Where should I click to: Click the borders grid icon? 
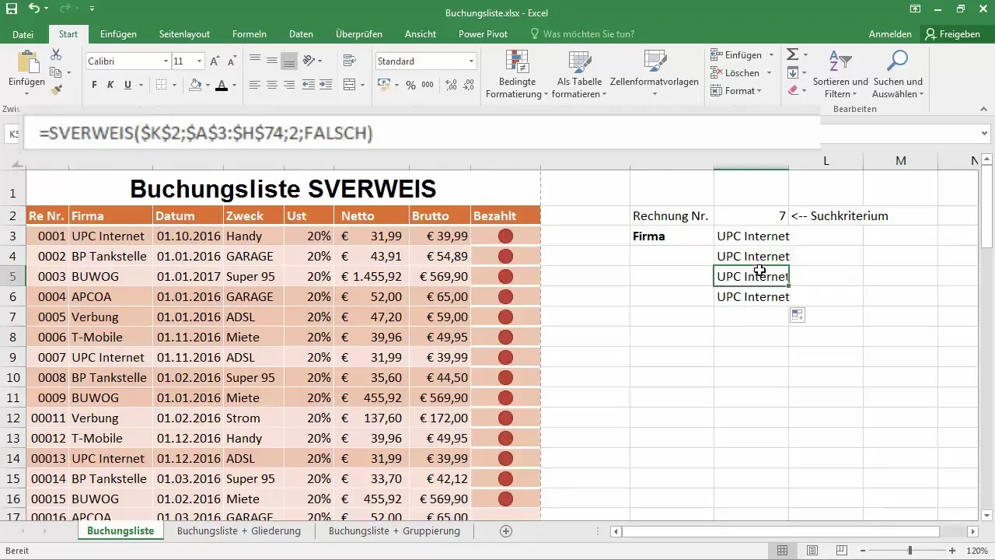(161, 85)
